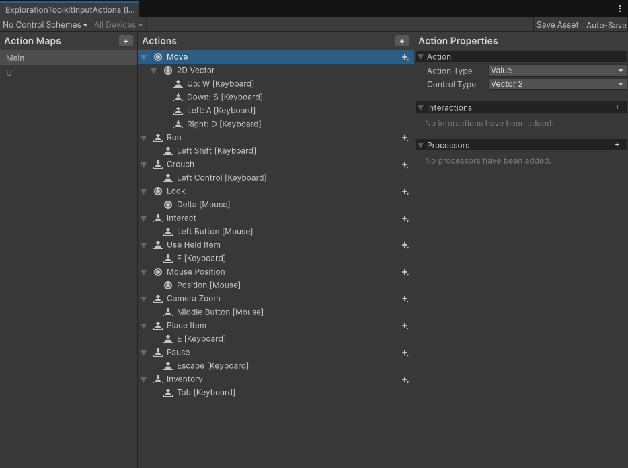
Task: Collapse the Processors section header
Action: pos(420,145)
